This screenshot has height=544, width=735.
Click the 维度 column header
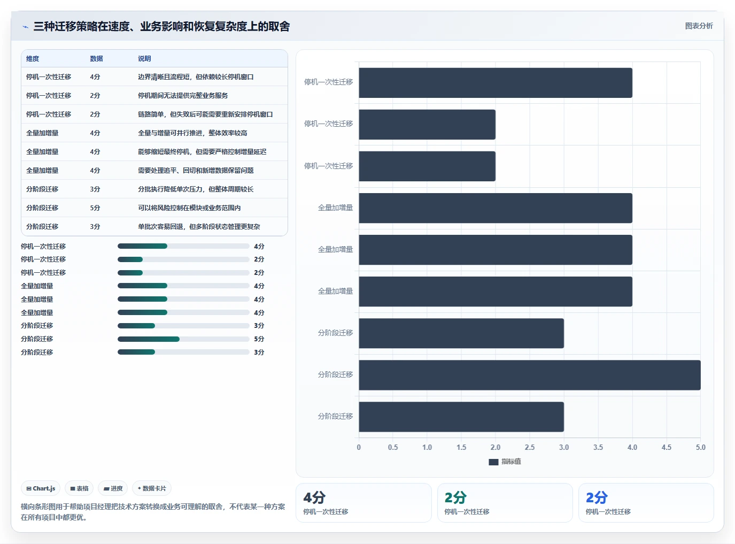pos(33,59)
